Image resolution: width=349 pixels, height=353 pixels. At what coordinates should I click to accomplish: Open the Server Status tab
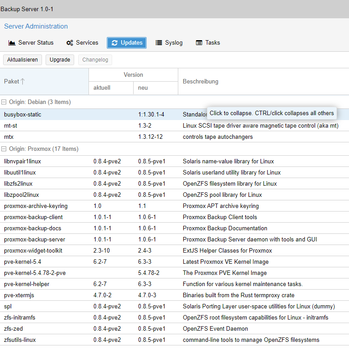pyautogui.click(x=31, y=43)
